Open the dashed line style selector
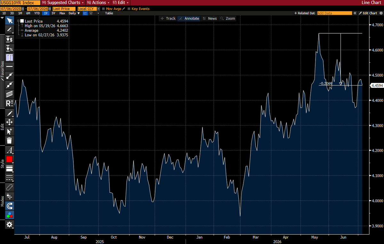The image size is (384, 244). coord(10,178)
